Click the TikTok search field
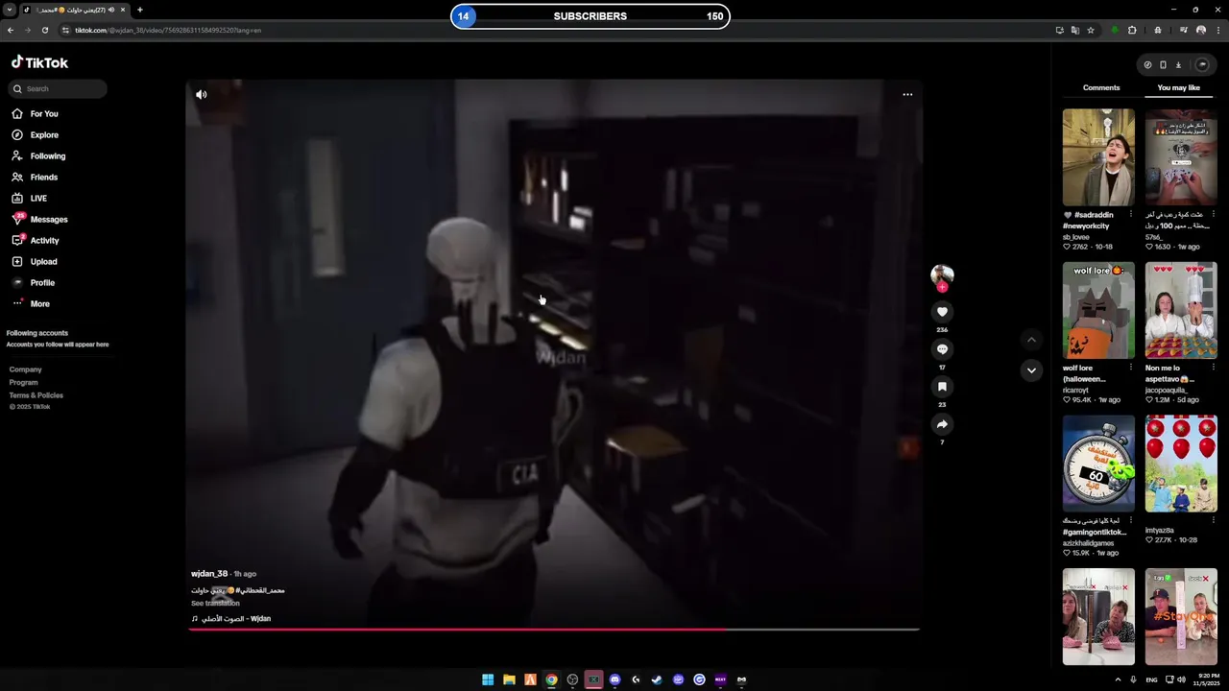The height and width of the screenshot is (691, 1229). pyautogui.click(x=58, y=88)
